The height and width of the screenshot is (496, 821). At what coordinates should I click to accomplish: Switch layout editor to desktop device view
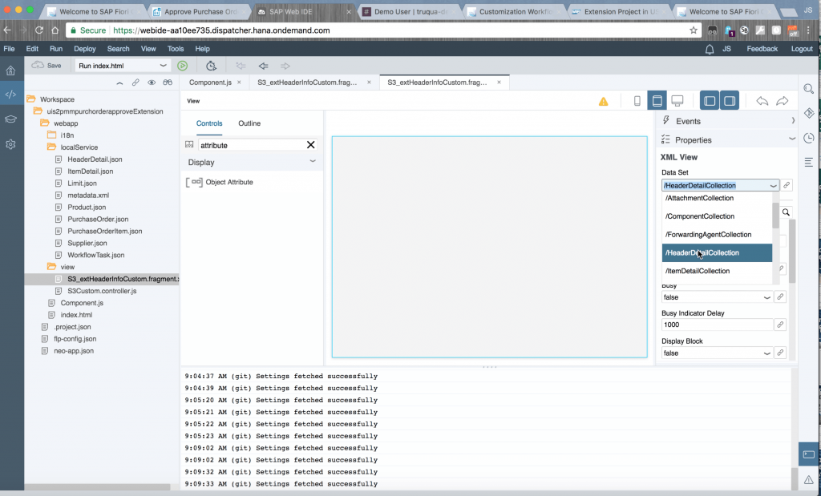tap(677, 100)
